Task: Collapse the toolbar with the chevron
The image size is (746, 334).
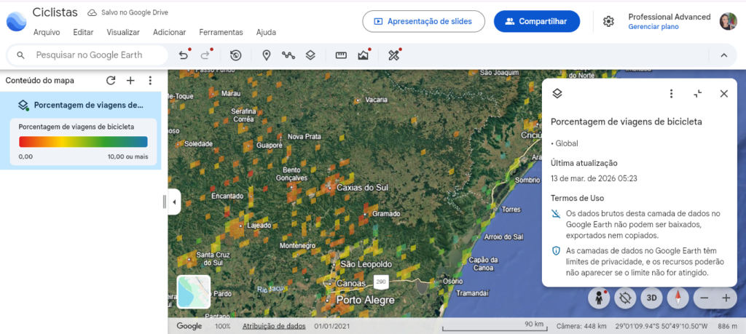Action: pyautogui.click(x=723, y=55)
